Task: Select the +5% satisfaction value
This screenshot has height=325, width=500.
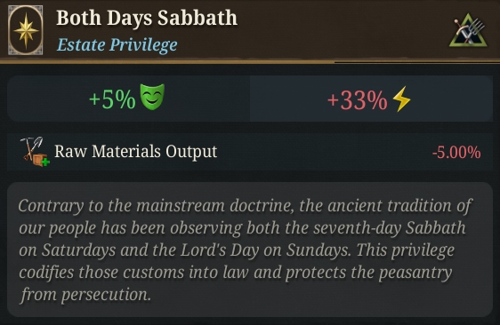Action: 112,99
